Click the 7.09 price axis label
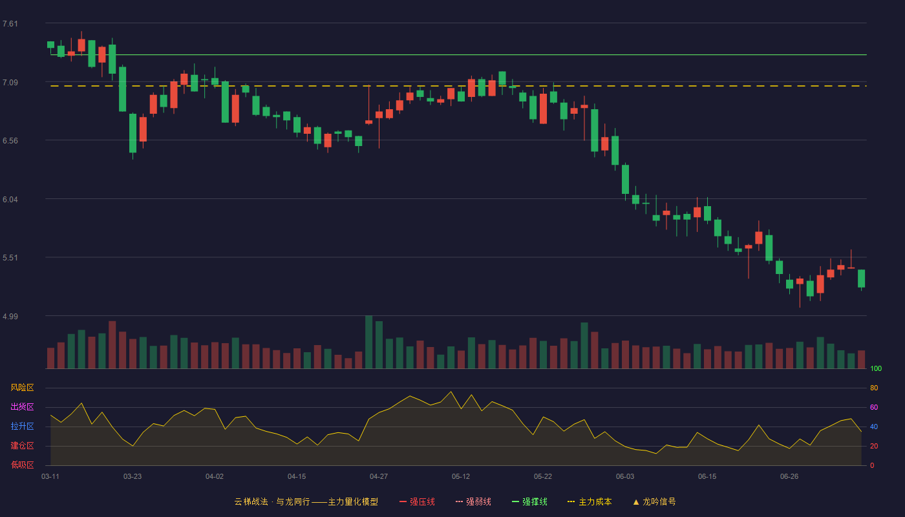Image resolution: width=905 pixels, height=517 pixels. coord(10,83)
